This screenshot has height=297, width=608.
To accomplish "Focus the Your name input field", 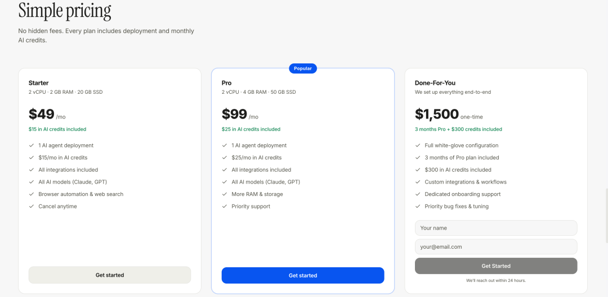I will point(496,228).
